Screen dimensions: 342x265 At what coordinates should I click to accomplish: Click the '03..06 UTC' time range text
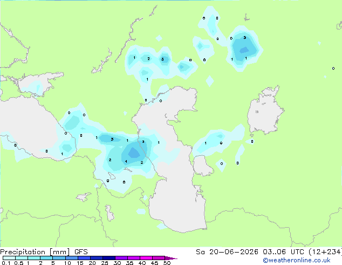pos(283,252)
